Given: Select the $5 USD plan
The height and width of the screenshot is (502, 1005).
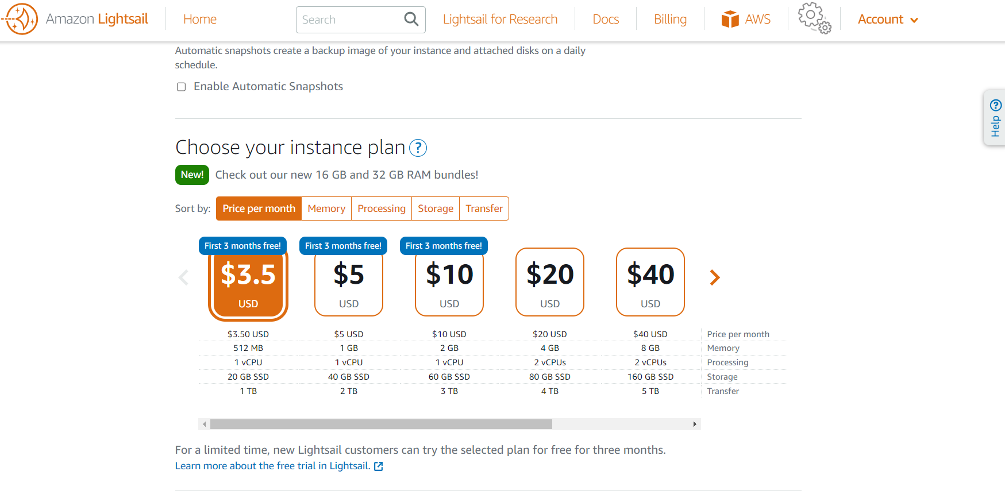Looking at the screenshot, I should (349, 282).
